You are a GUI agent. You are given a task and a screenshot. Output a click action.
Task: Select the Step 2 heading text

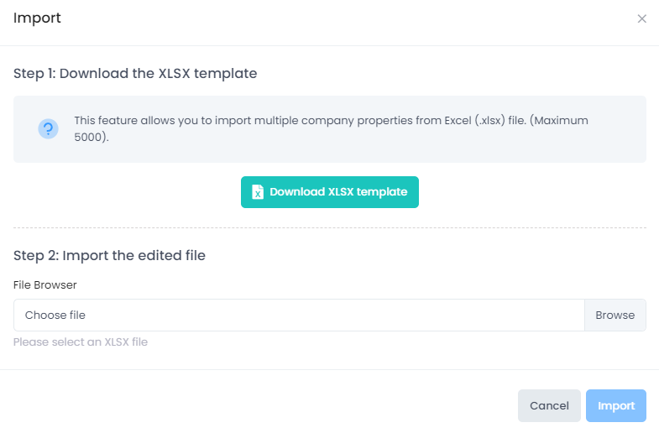pos(109,255)
